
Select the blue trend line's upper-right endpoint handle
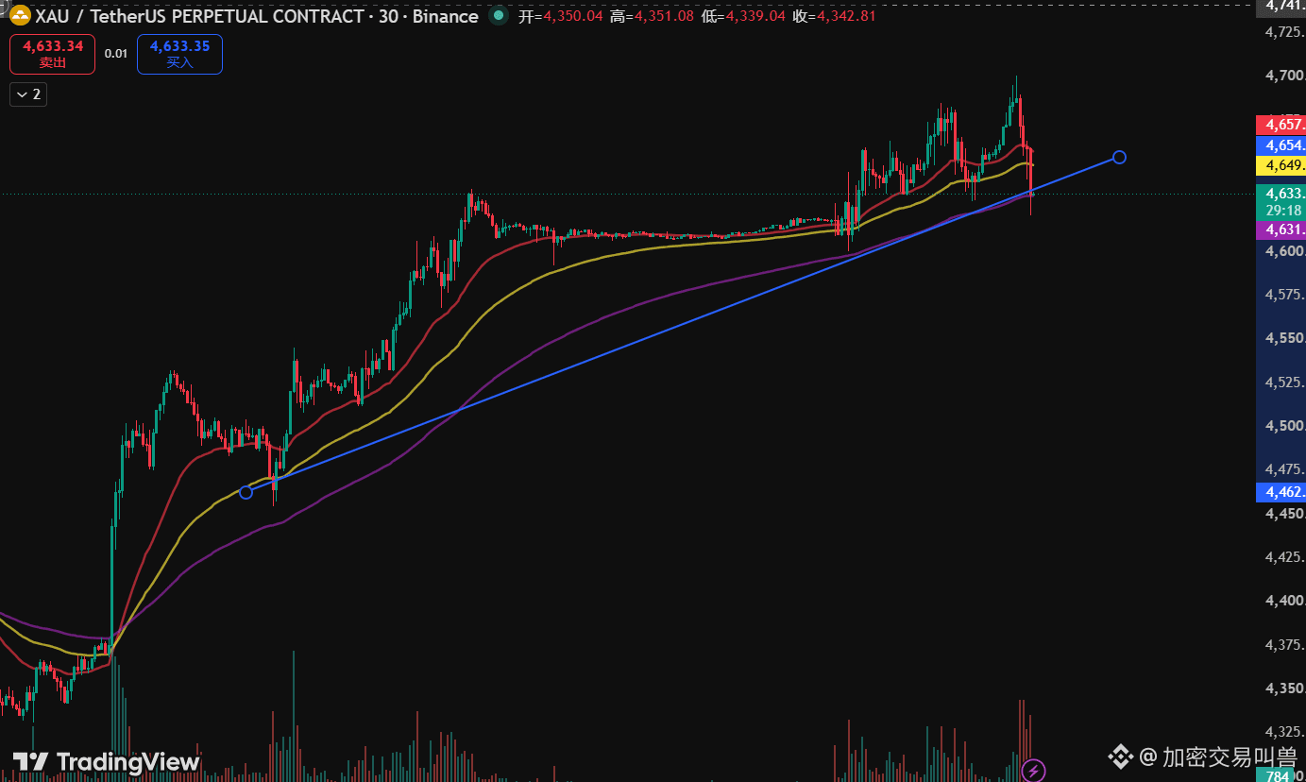pyautogui.click(x=1119, y=157)
